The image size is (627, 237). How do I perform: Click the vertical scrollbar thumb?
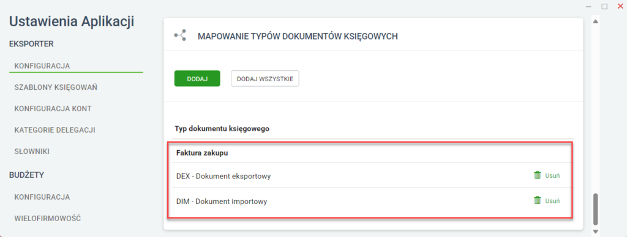(x=595, y=209)
